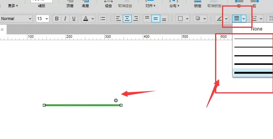Align text center horizontally
Image resolution: width=273 pixels, height=139 pixels.
[127, 19]
